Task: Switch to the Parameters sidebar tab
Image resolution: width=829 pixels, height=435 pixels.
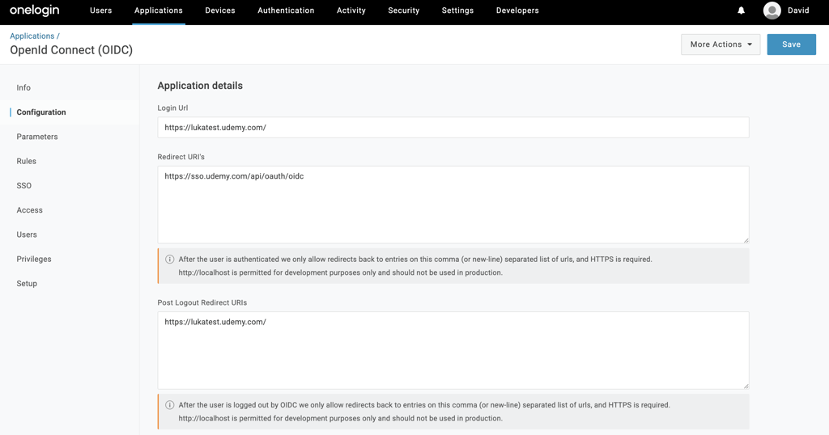Action: pos(37,137)
